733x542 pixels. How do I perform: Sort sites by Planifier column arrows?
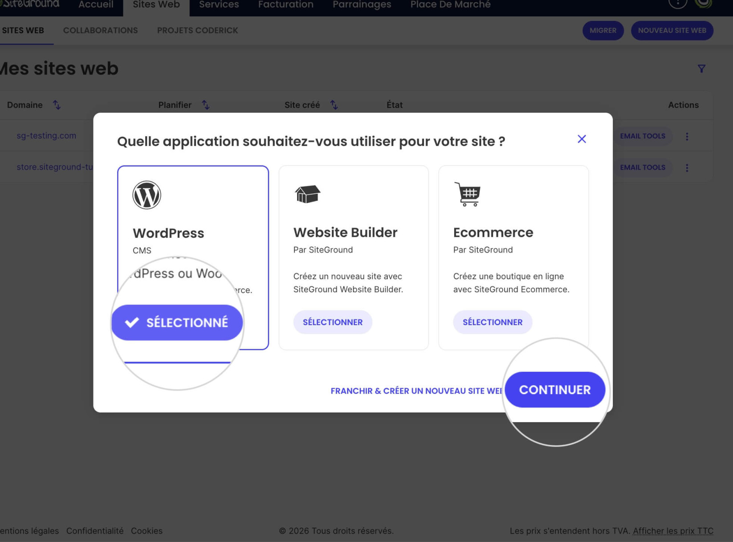coord(205,105)
